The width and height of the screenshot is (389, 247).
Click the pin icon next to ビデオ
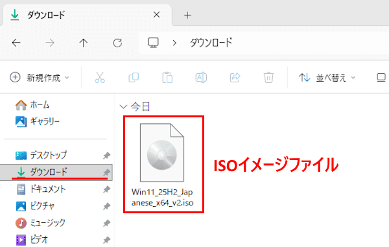(x=107, y=240)
